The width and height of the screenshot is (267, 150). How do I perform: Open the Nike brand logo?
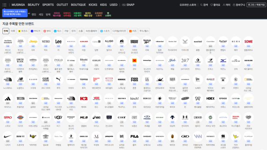tap(8, 136)
